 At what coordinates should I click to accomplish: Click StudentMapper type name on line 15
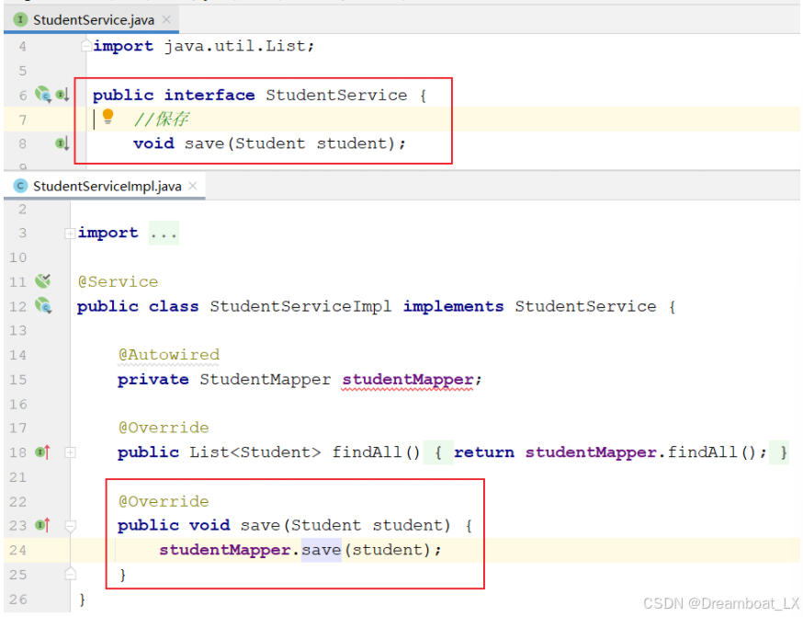pos(266,380)
